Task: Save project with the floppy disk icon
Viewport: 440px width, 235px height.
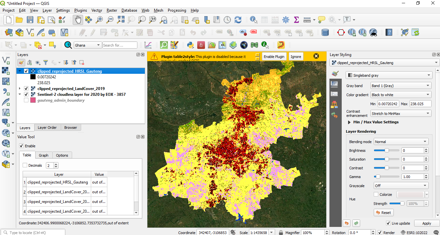Action: 30,20
